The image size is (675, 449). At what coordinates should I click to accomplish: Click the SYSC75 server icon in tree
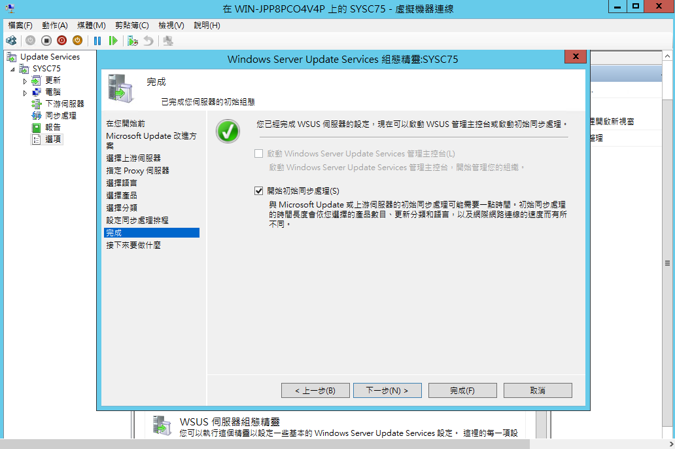pos(24,69)
